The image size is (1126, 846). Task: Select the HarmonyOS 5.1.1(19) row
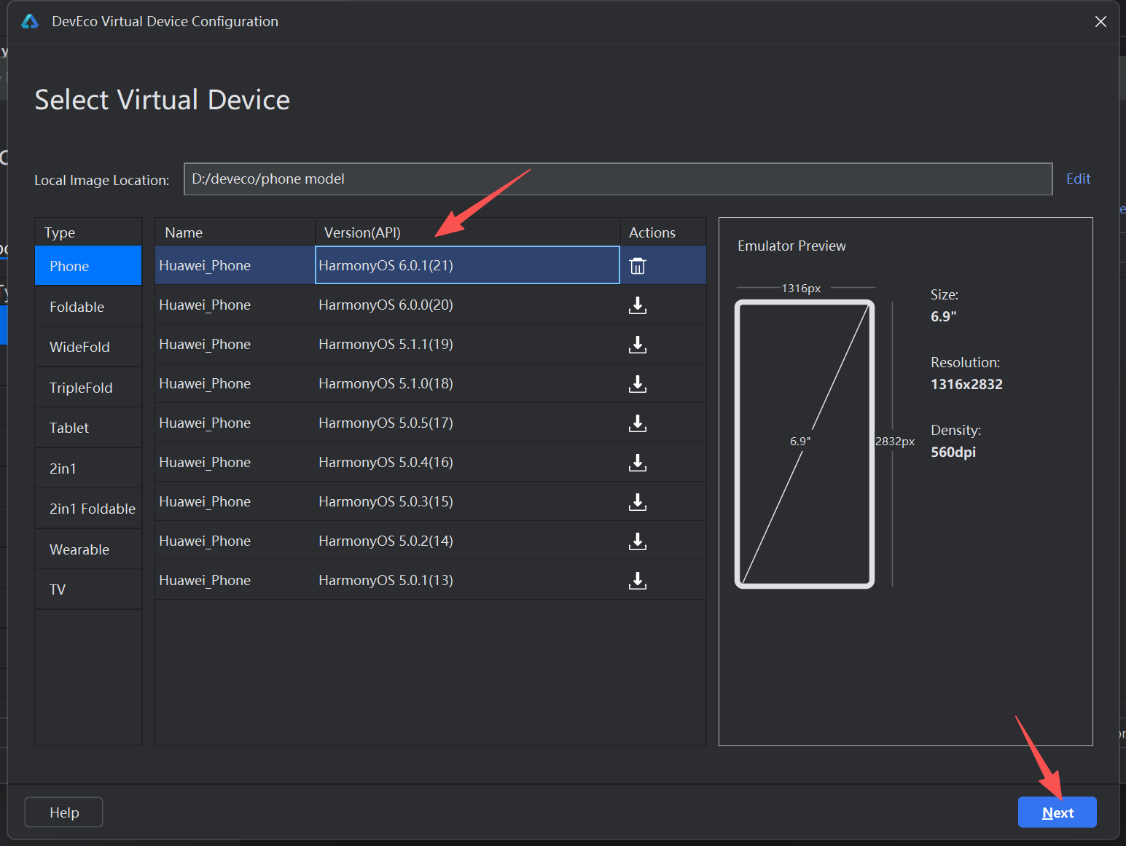coord(430,344)
